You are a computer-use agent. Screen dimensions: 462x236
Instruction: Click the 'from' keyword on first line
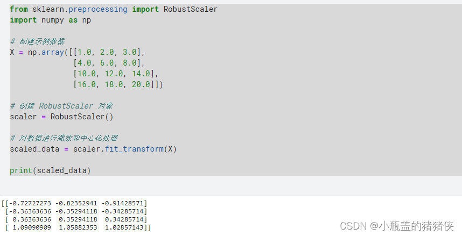pyautogui.click(x=19, y=9)
